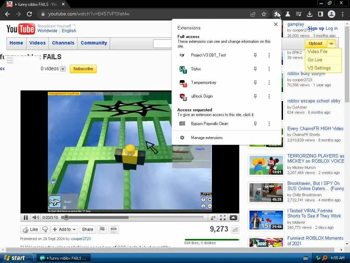
Task: Click the Stylus extension icon
Action: click(x=183, y=70)
